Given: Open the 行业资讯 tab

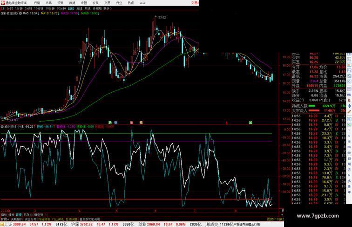Looking at the screenshot, I should 58,219.
